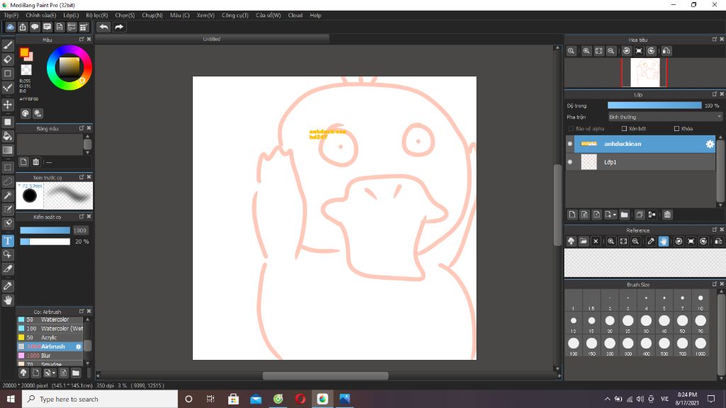Image resolution: width=726 pixels, height=408 pixels.
Task: Zoom in on navigator Hoa tiêu panel
Action: 586,51
